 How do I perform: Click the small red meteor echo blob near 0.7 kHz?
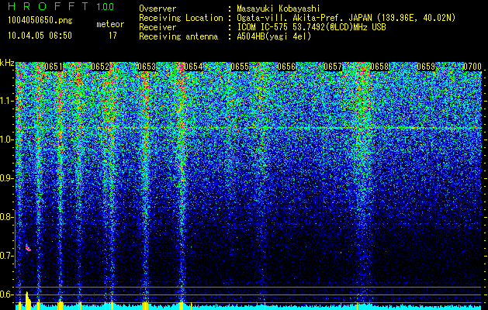click(x=28, y=248)
